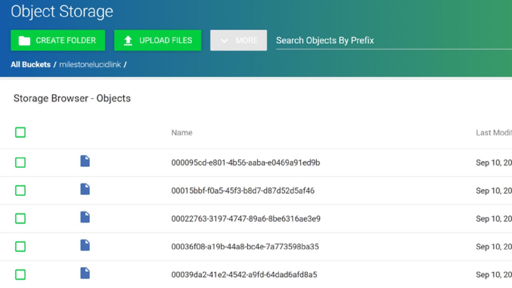Click the upload arrow icon on Upload Files
Viewport: 512px width, 288px height.
pyautogui.click(x=128, y=41)
